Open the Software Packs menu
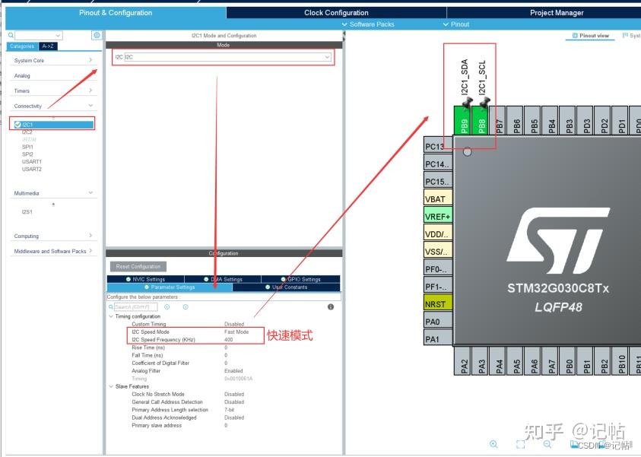 [368, 24]
